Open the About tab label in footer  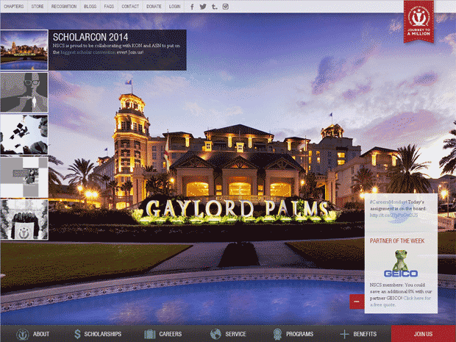click(x=41, y=334)
